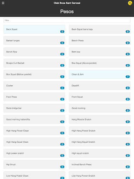134x179 pixels.
Task: Click the Clean & Jerk badge showing 7
Action: [x=128, y=77]
